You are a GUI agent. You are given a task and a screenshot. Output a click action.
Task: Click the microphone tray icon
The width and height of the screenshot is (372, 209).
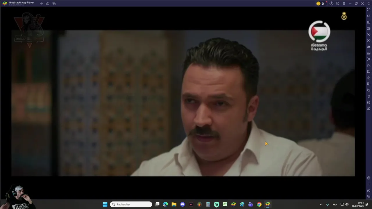click(328, 204)
